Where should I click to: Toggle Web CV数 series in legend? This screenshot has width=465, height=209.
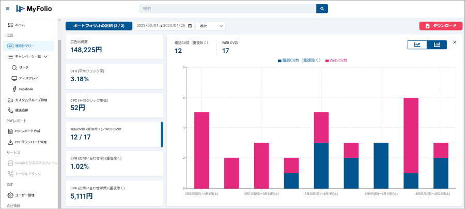pyautogui.click(x=336, y=60)
